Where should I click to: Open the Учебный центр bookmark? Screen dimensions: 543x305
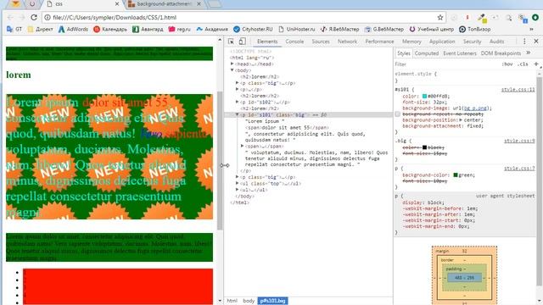tap(432, 30)
